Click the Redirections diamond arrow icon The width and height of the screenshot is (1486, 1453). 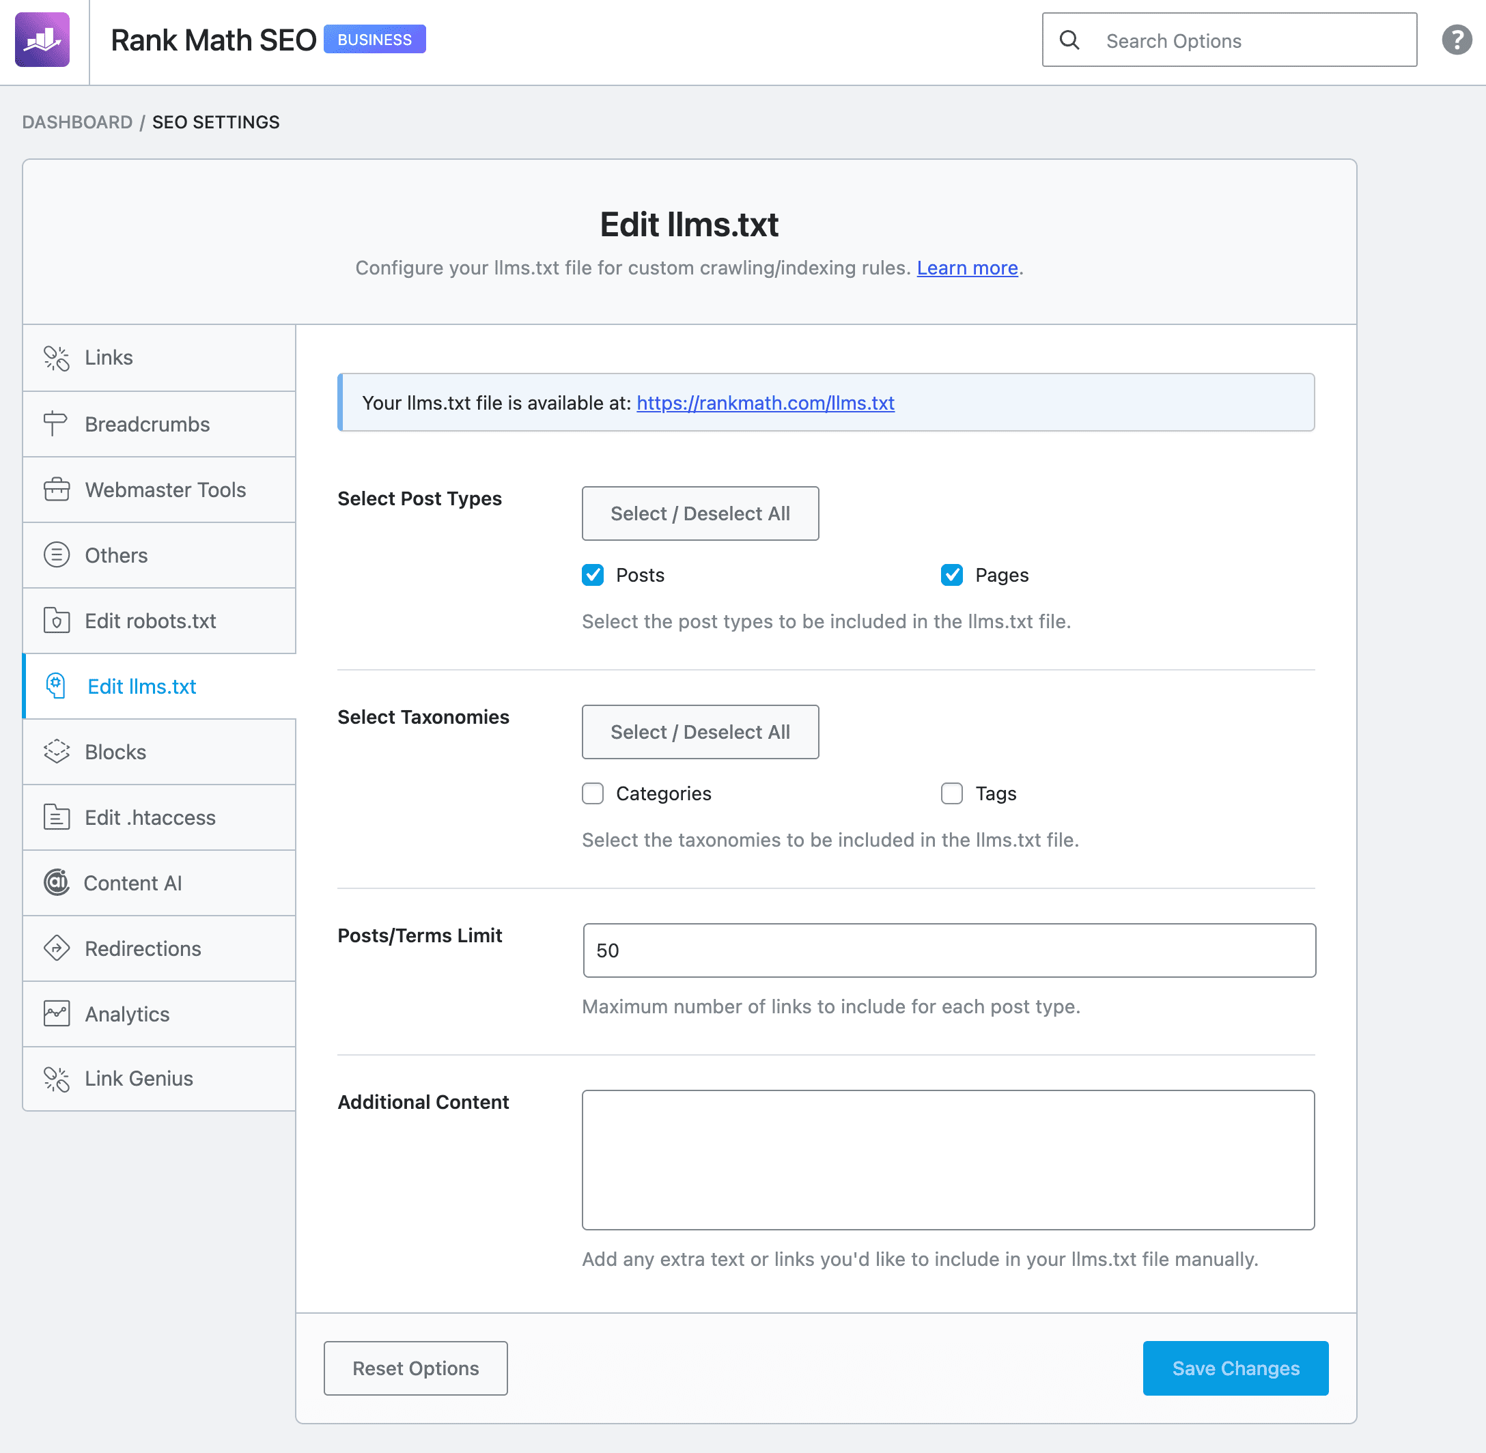tap(57, 948)
